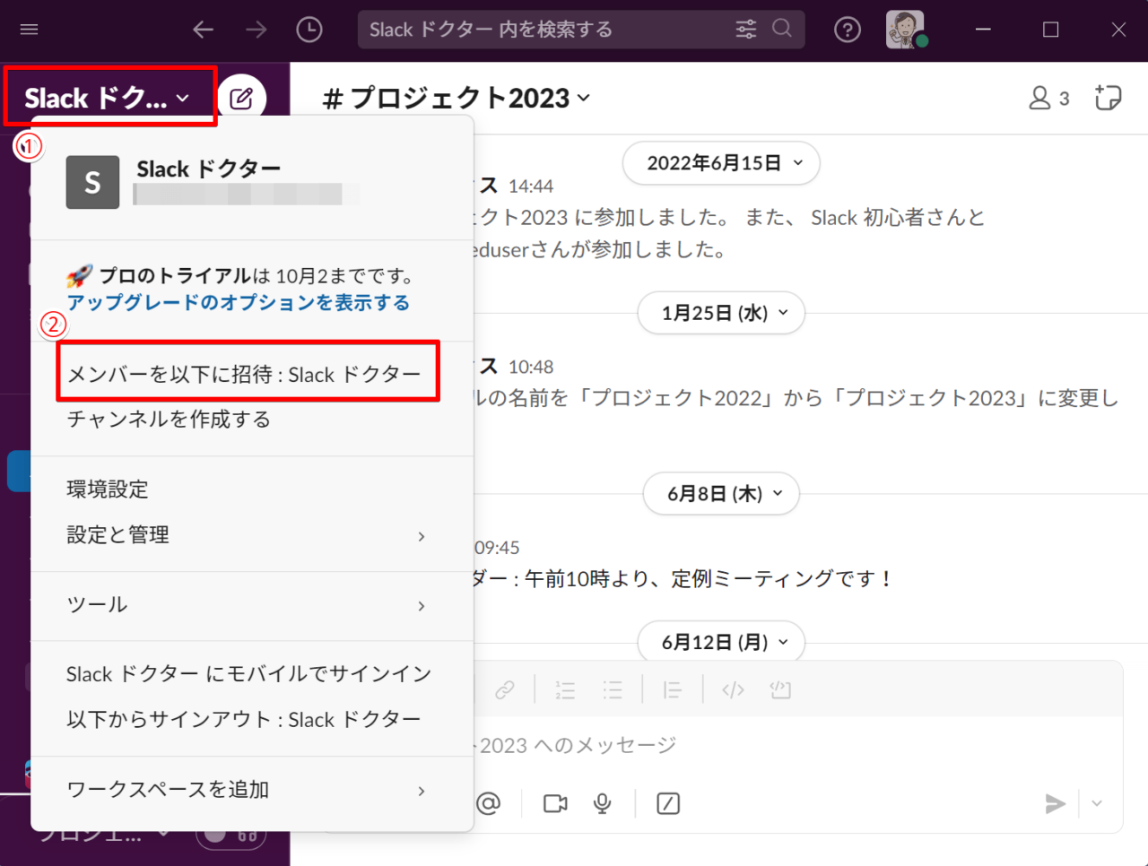Compose new message pencil icon
1148x866 pixels.
(x=241, y=98)
